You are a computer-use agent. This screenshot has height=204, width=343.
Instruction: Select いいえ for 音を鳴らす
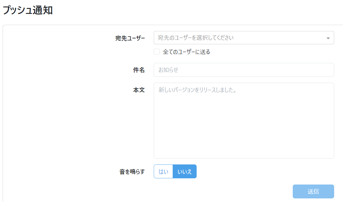(185, 172)
